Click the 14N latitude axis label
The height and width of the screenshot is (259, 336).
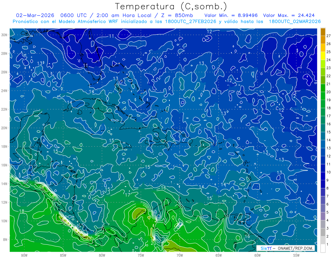tap(5, 184)
